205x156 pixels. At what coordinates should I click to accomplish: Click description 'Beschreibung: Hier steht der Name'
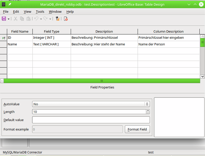click(x=104, y=44)
